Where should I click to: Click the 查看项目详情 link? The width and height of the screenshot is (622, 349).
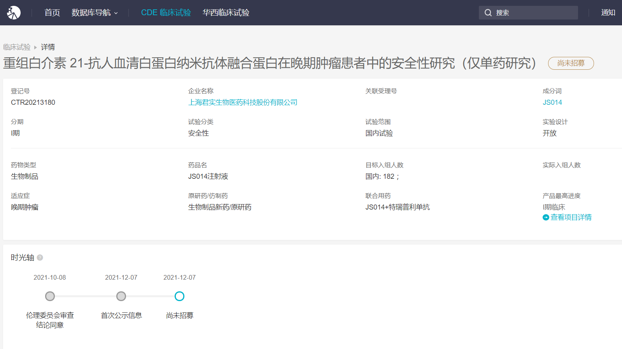571,217
